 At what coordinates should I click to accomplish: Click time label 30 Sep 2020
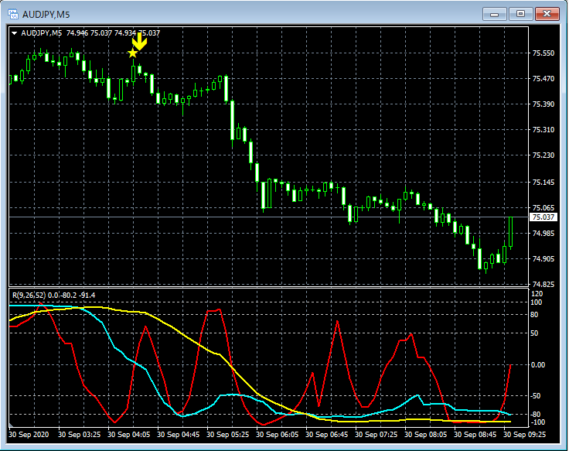(x=29, y=435)
